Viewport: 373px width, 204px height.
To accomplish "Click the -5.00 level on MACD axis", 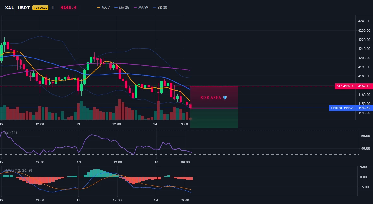I will [365, 187].
